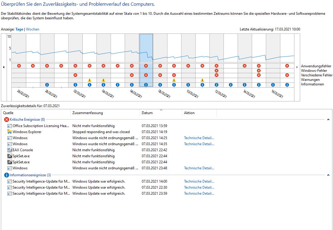This screenshot has height=230, width=333.
Task: Click the information icon on 16.03.2021
Action: point(273,85)
